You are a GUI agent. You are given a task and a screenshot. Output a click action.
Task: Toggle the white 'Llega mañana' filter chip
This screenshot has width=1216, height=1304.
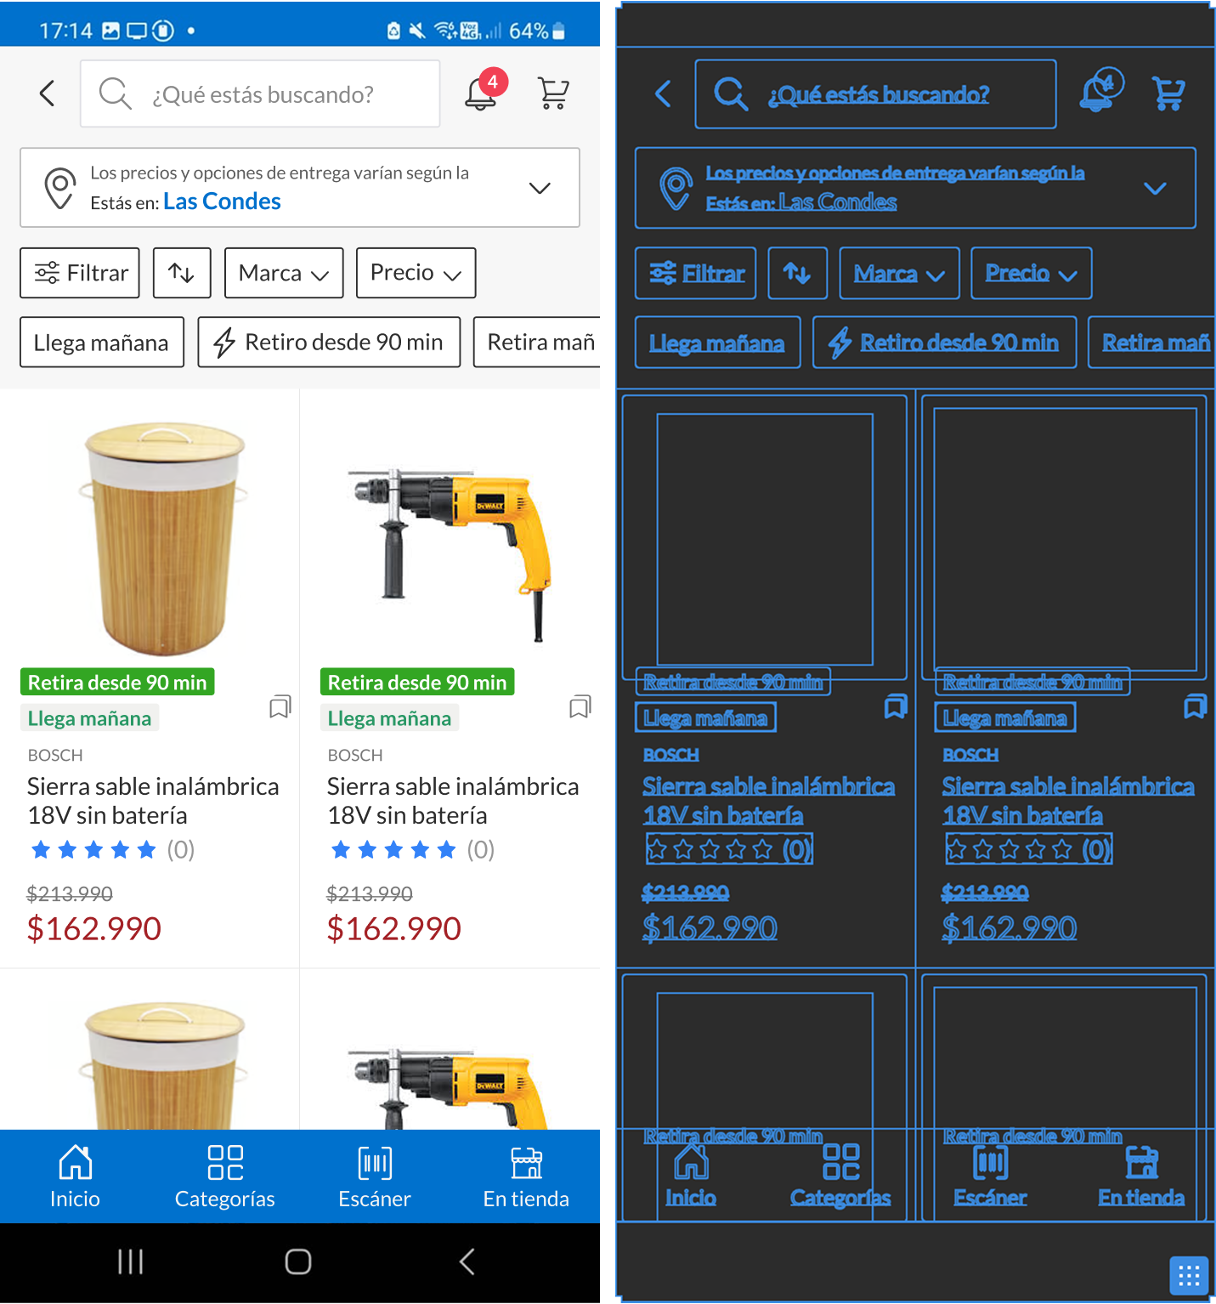coord(102,343)
